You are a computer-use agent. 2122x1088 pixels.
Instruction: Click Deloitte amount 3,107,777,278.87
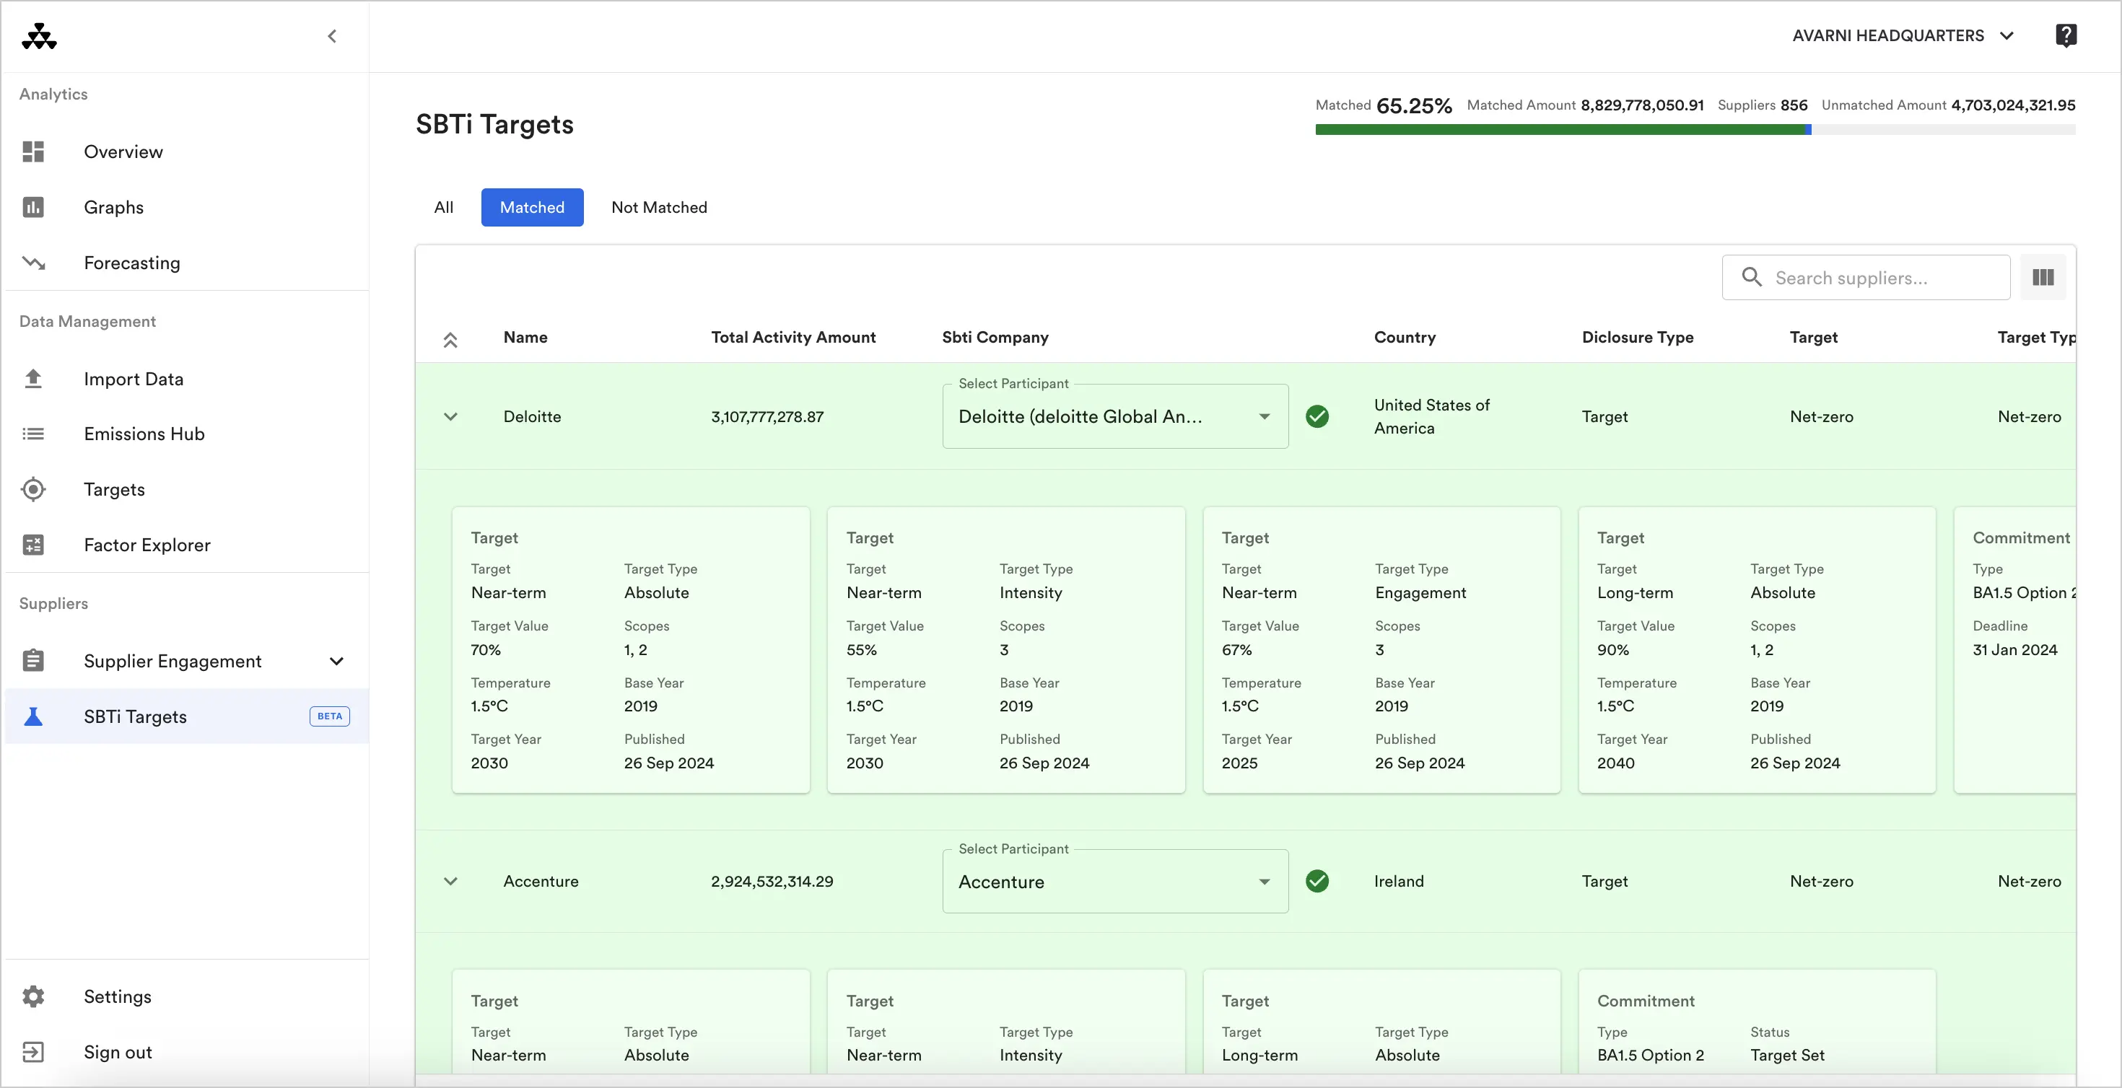[767, 417]
